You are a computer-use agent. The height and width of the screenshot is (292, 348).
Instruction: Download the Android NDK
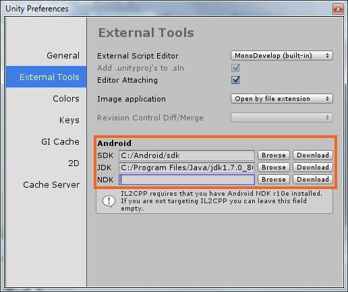313,180
